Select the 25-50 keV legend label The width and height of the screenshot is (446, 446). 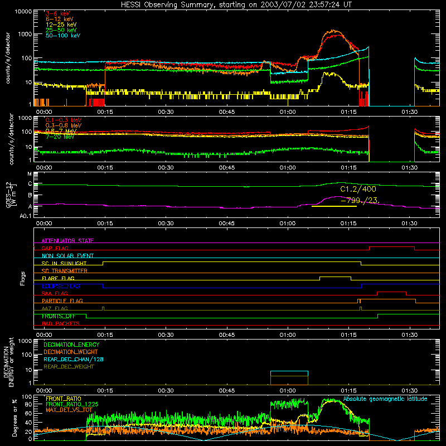tap(61, 30)
